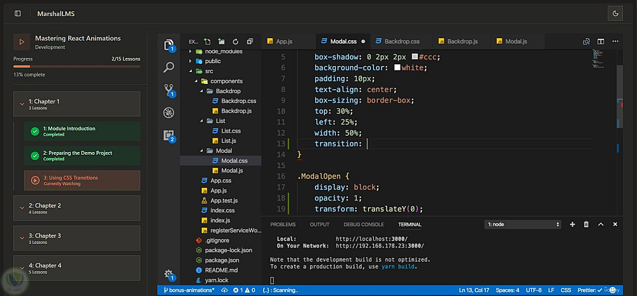Viewport: 637px width, 296px height.
Task: Select Modal.js in the file tree
Action: [x=231, y=171]
